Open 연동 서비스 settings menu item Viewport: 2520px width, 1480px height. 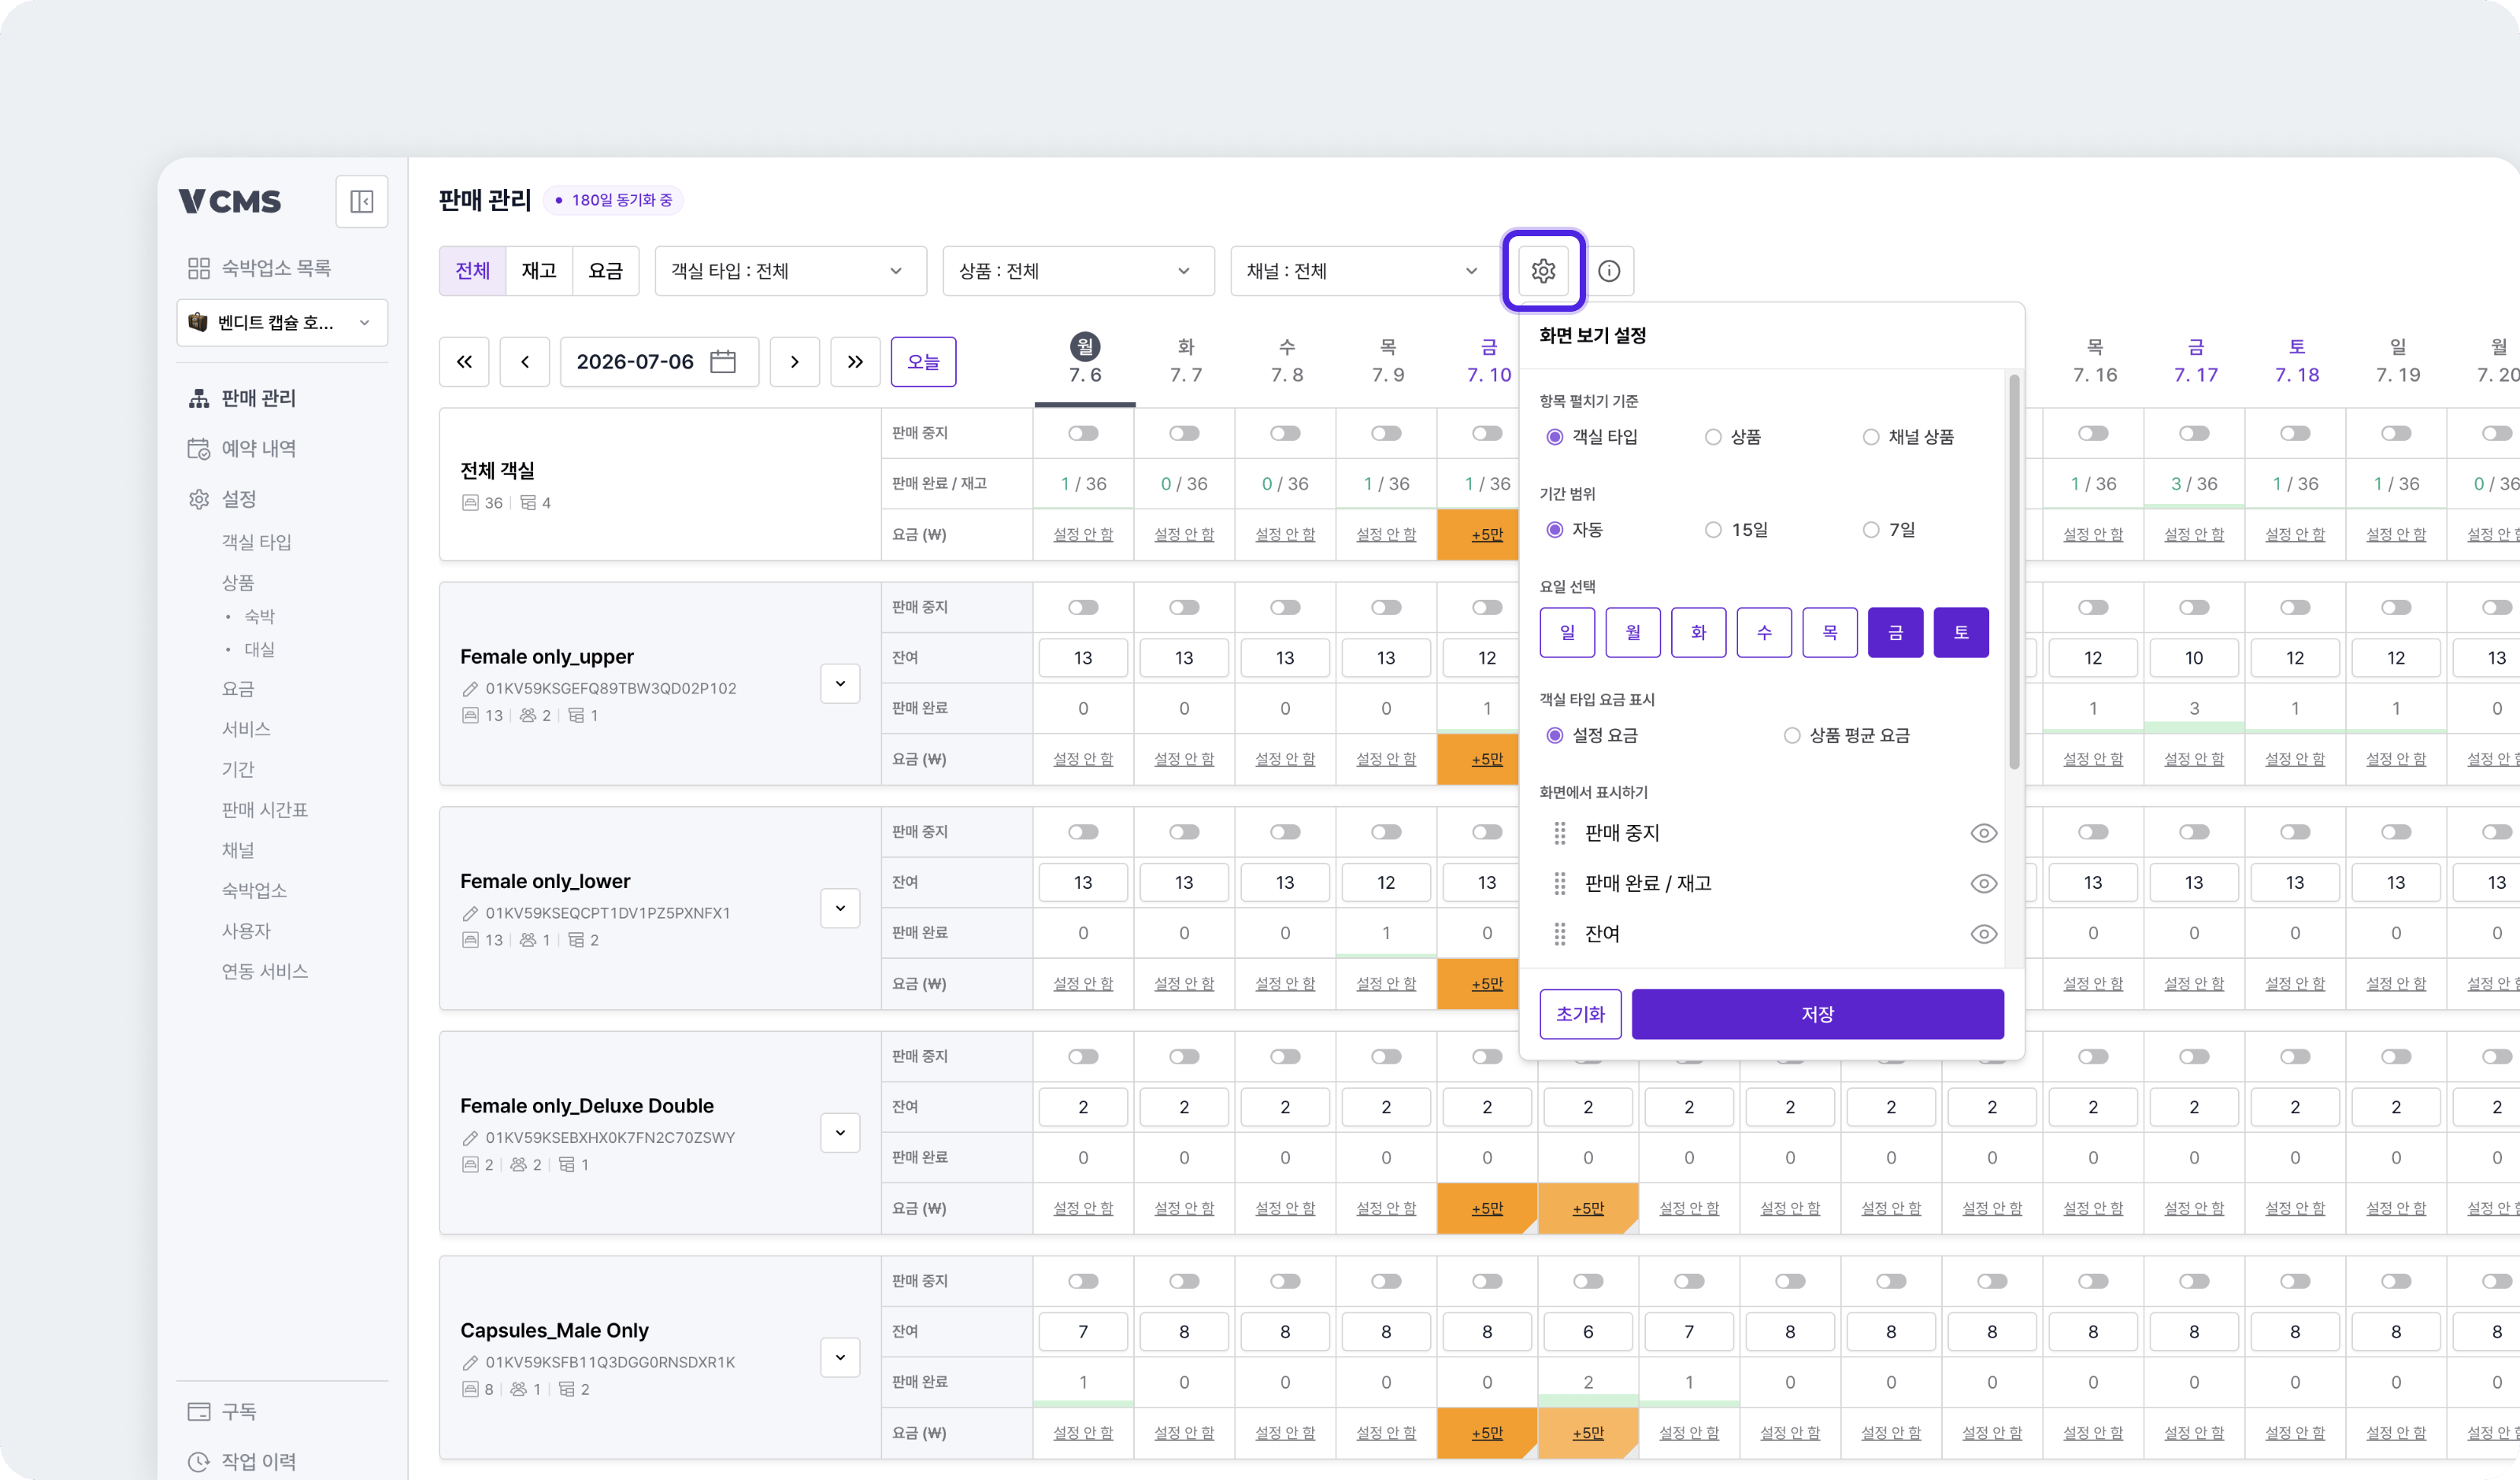click(264, 971)
